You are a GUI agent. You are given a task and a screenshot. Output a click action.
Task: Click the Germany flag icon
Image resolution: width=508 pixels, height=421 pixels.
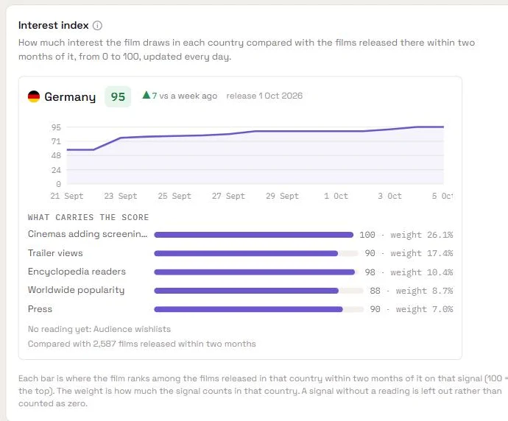34,96
